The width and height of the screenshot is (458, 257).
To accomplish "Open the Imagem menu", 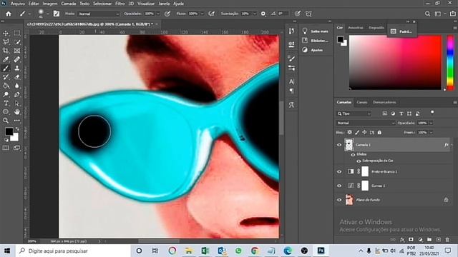I will pos(50,4).
